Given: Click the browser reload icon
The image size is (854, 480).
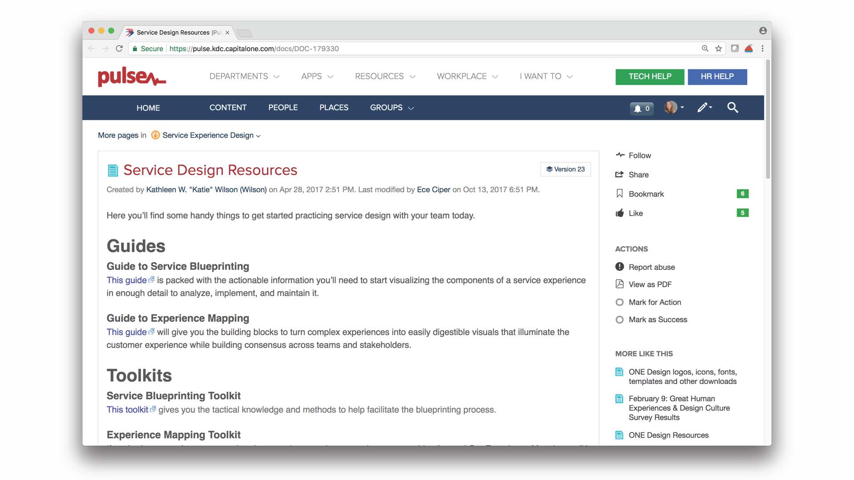Looking at the screenshot, I should click(119, 48).
